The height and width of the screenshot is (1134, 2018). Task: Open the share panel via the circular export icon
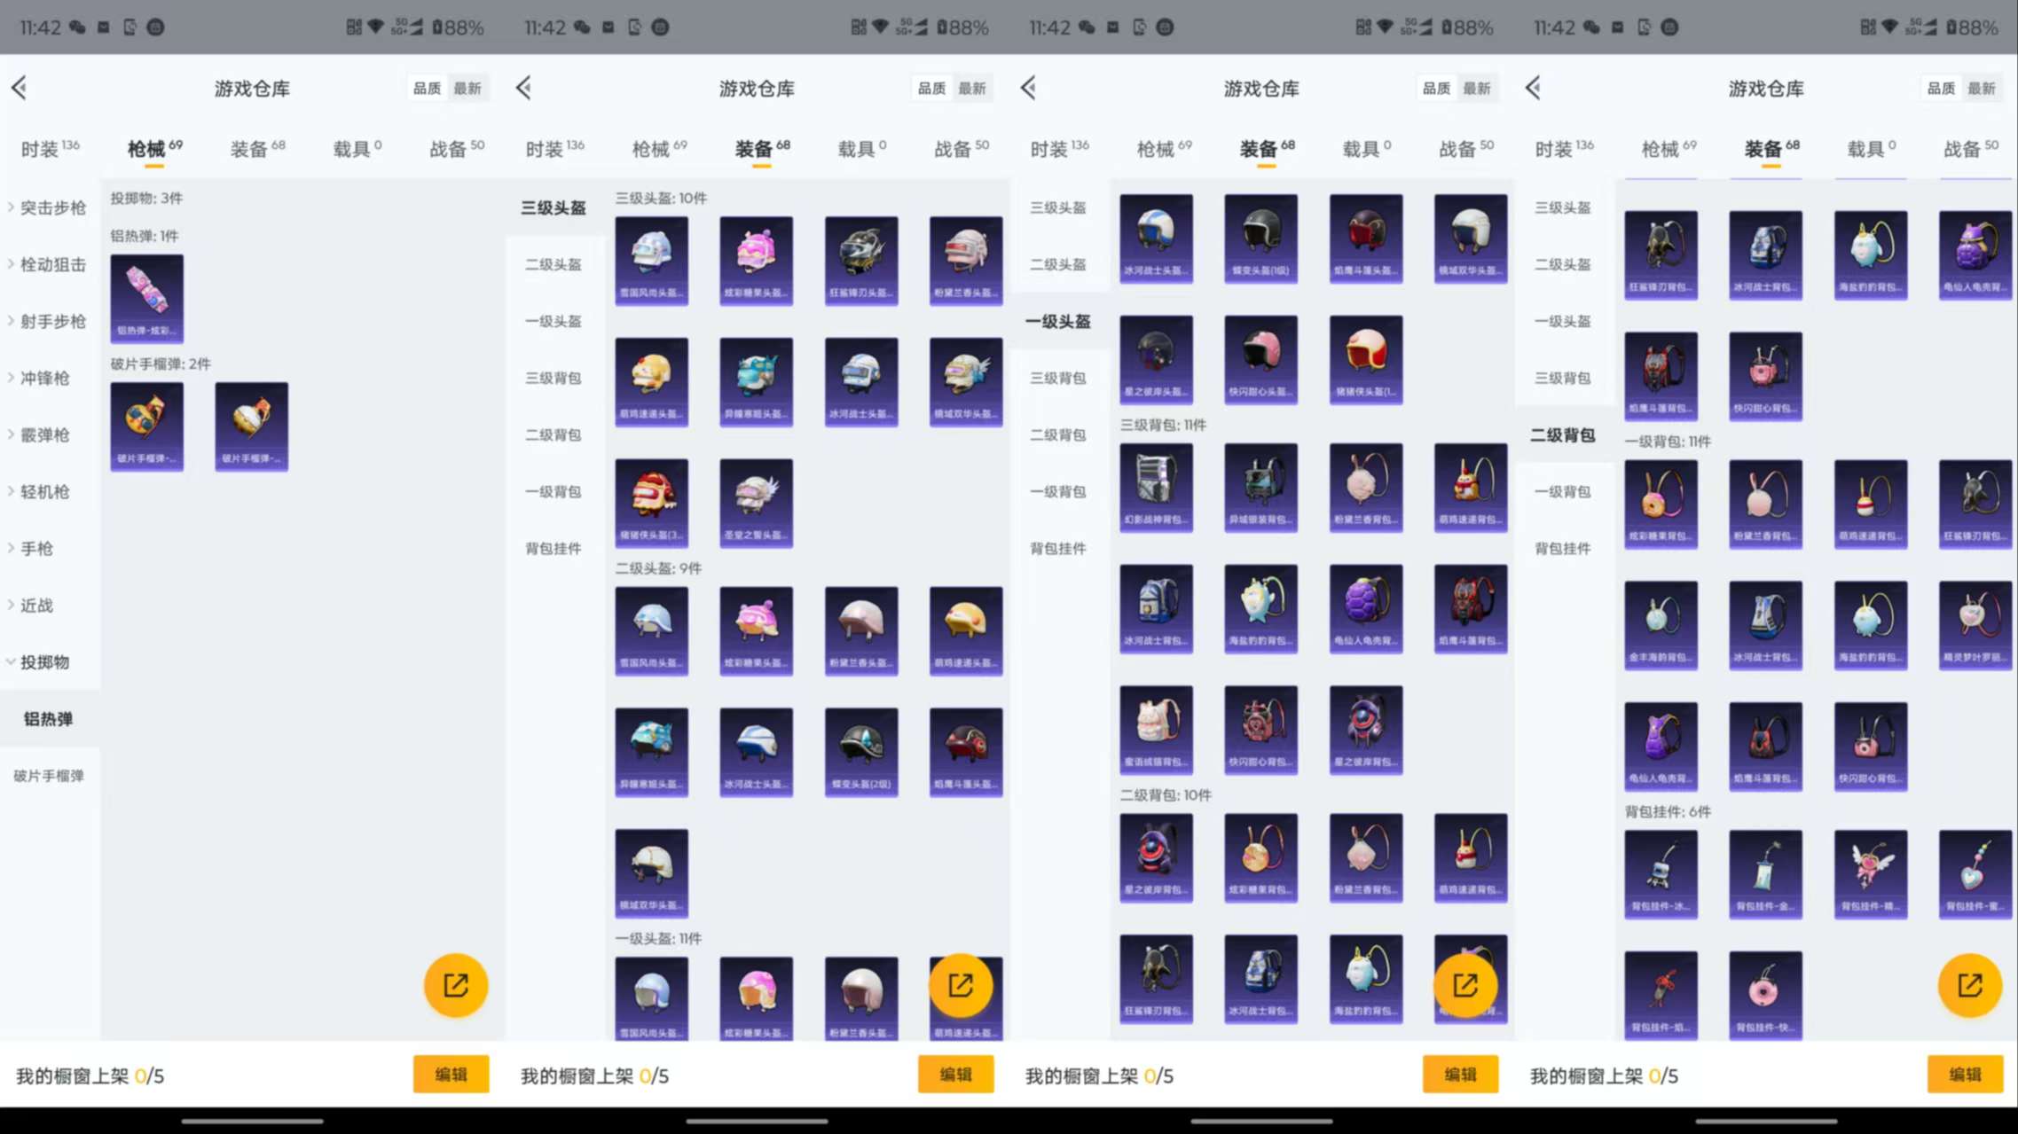tap(455, 984)
